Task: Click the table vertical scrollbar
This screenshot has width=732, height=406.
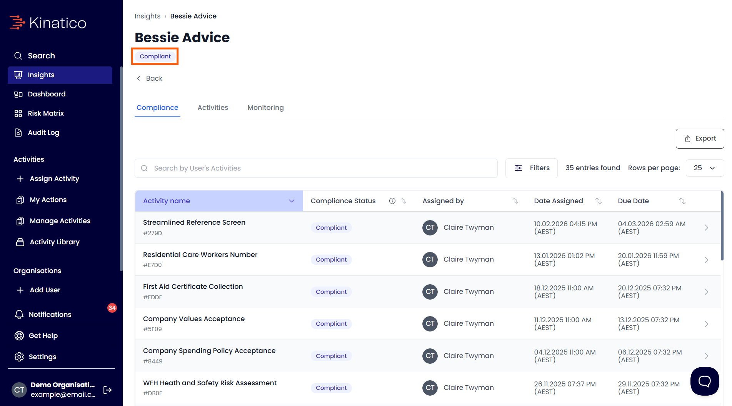Action: (x=722, y=226)
